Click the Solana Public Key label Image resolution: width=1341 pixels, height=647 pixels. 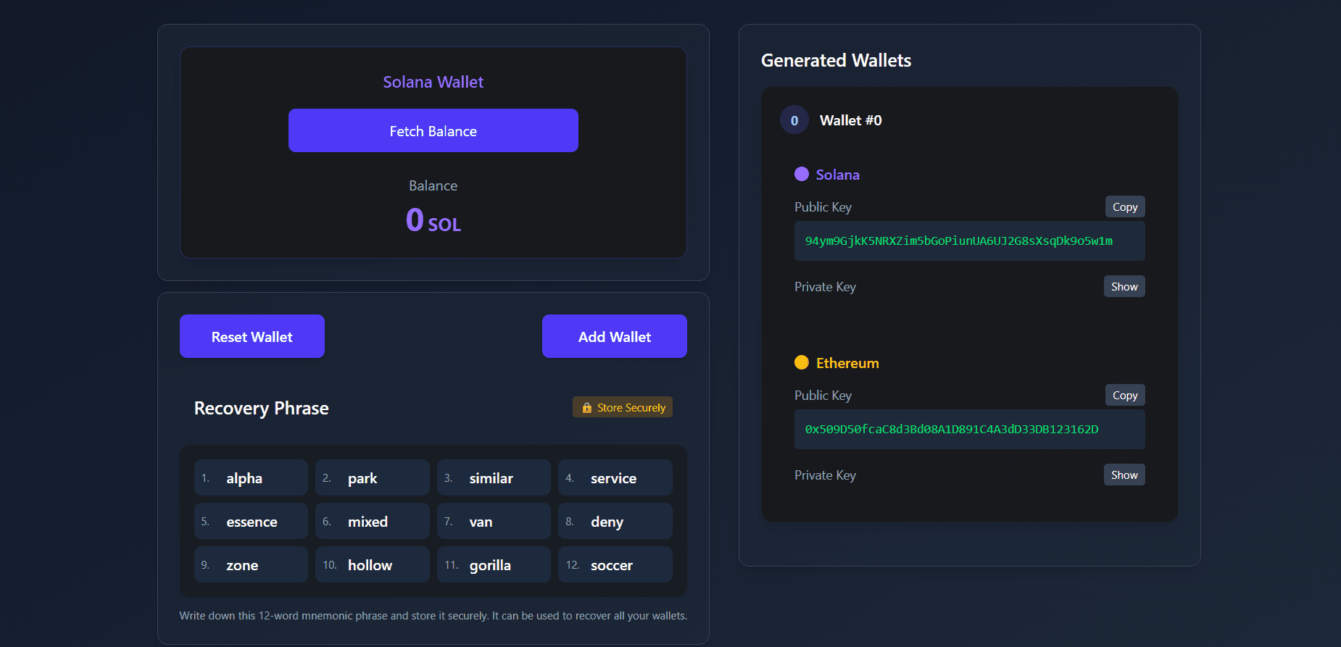point(823,206)
